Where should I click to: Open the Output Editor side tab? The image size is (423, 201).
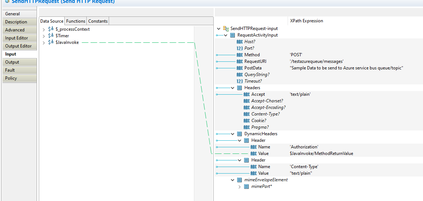[18, 46]
